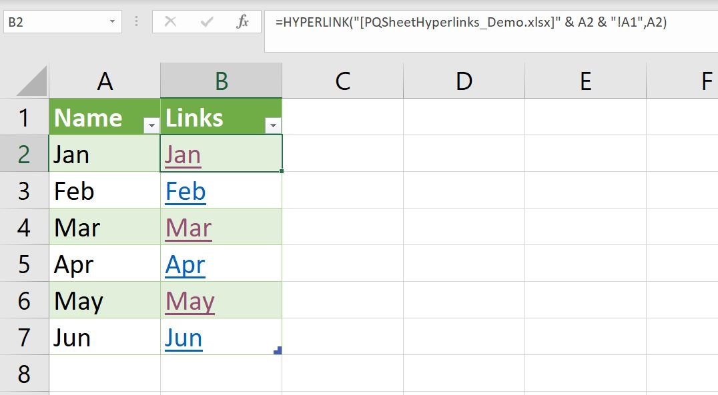The height and width of the screenshot is (395, 718).
Task: Open the May hyperlink
Action: point(190,300)
